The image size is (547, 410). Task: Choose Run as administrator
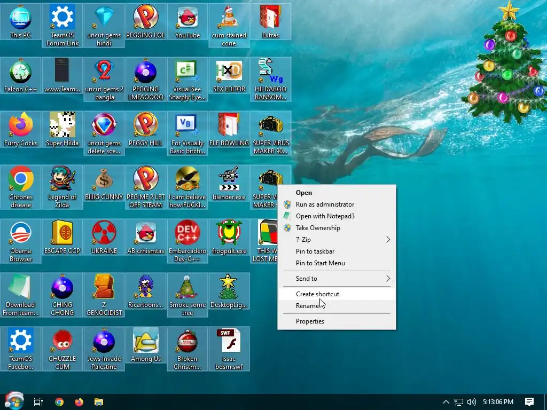[337, 204]
